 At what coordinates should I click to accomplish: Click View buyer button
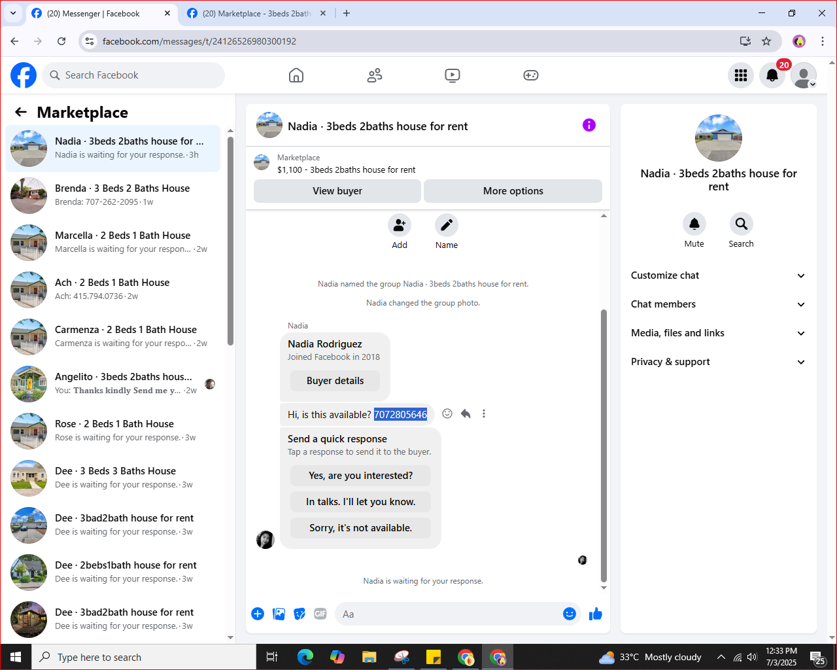[x=337, y=191]
